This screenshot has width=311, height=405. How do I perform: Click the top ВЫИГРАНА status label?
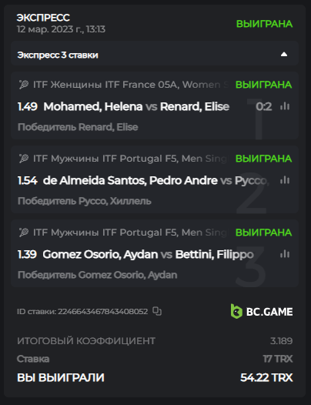265,24
